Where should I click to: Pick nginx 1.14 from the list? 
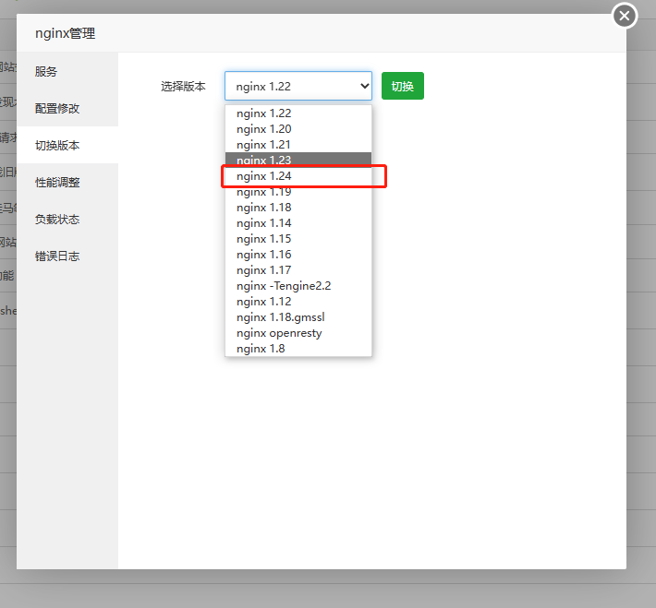pyautogui.click(x=298, y=223)
